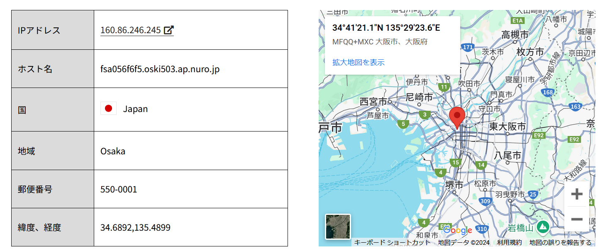Click the Japan country value
This screenshot has height=251, width=607.
tap(135, 109)
